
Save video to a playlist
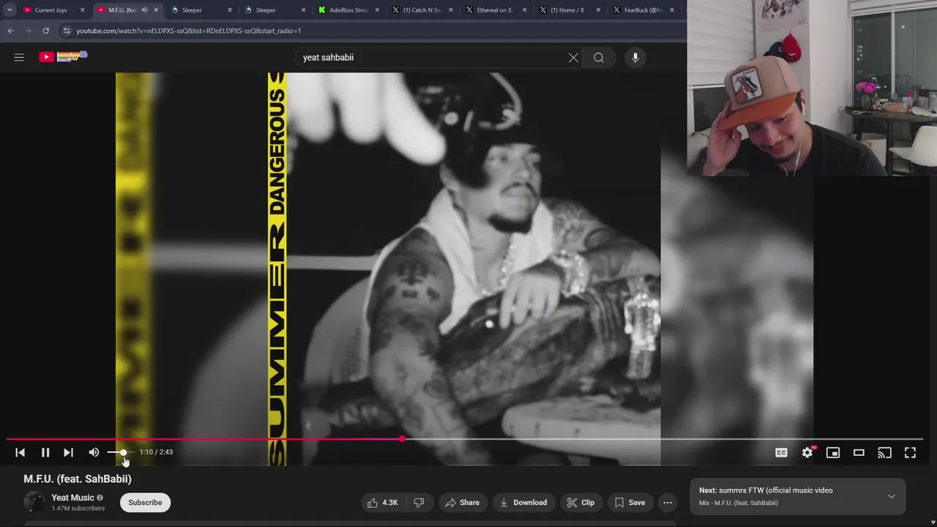point(630,503)
